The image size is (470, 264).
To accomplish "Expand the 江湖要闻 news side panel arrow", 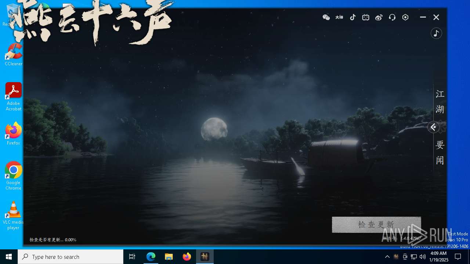I will coord(433,127).
